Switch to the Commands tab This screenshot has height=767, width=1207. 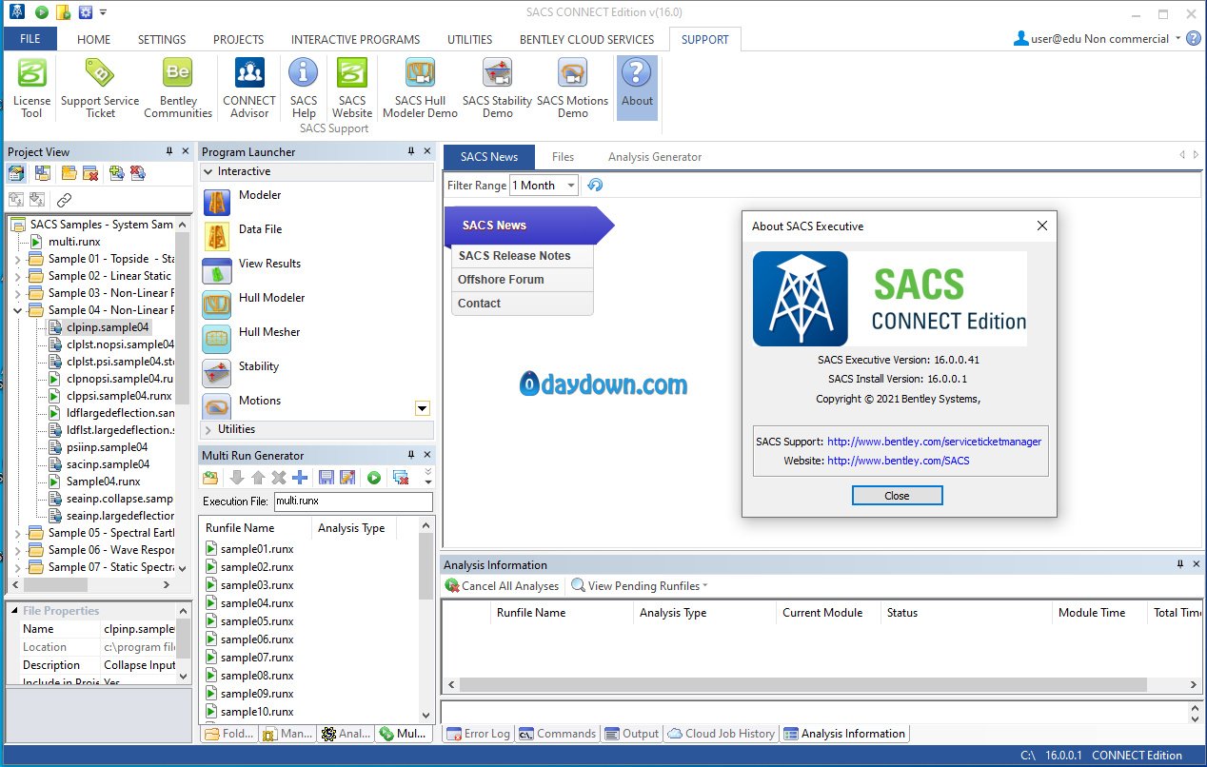coord(558,734)
